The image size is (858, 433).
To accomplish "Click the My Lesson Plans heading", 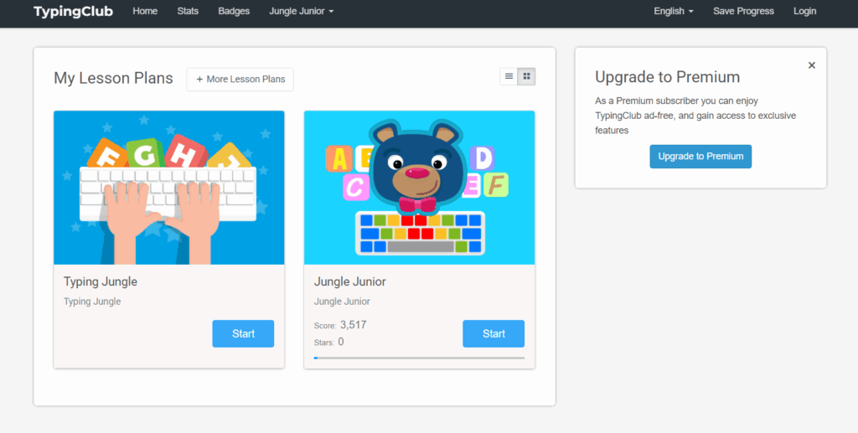I will tap(113, 78).
